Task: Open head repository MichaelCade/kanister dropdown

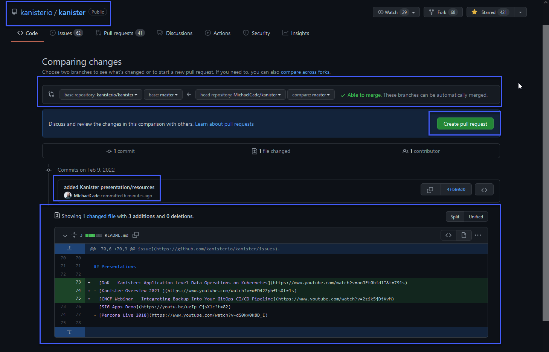Action: (240, 94)
